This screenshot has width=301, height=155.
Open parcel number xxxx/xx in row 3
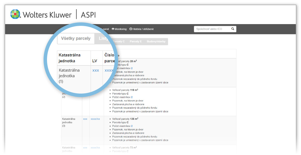click(95, 119)
